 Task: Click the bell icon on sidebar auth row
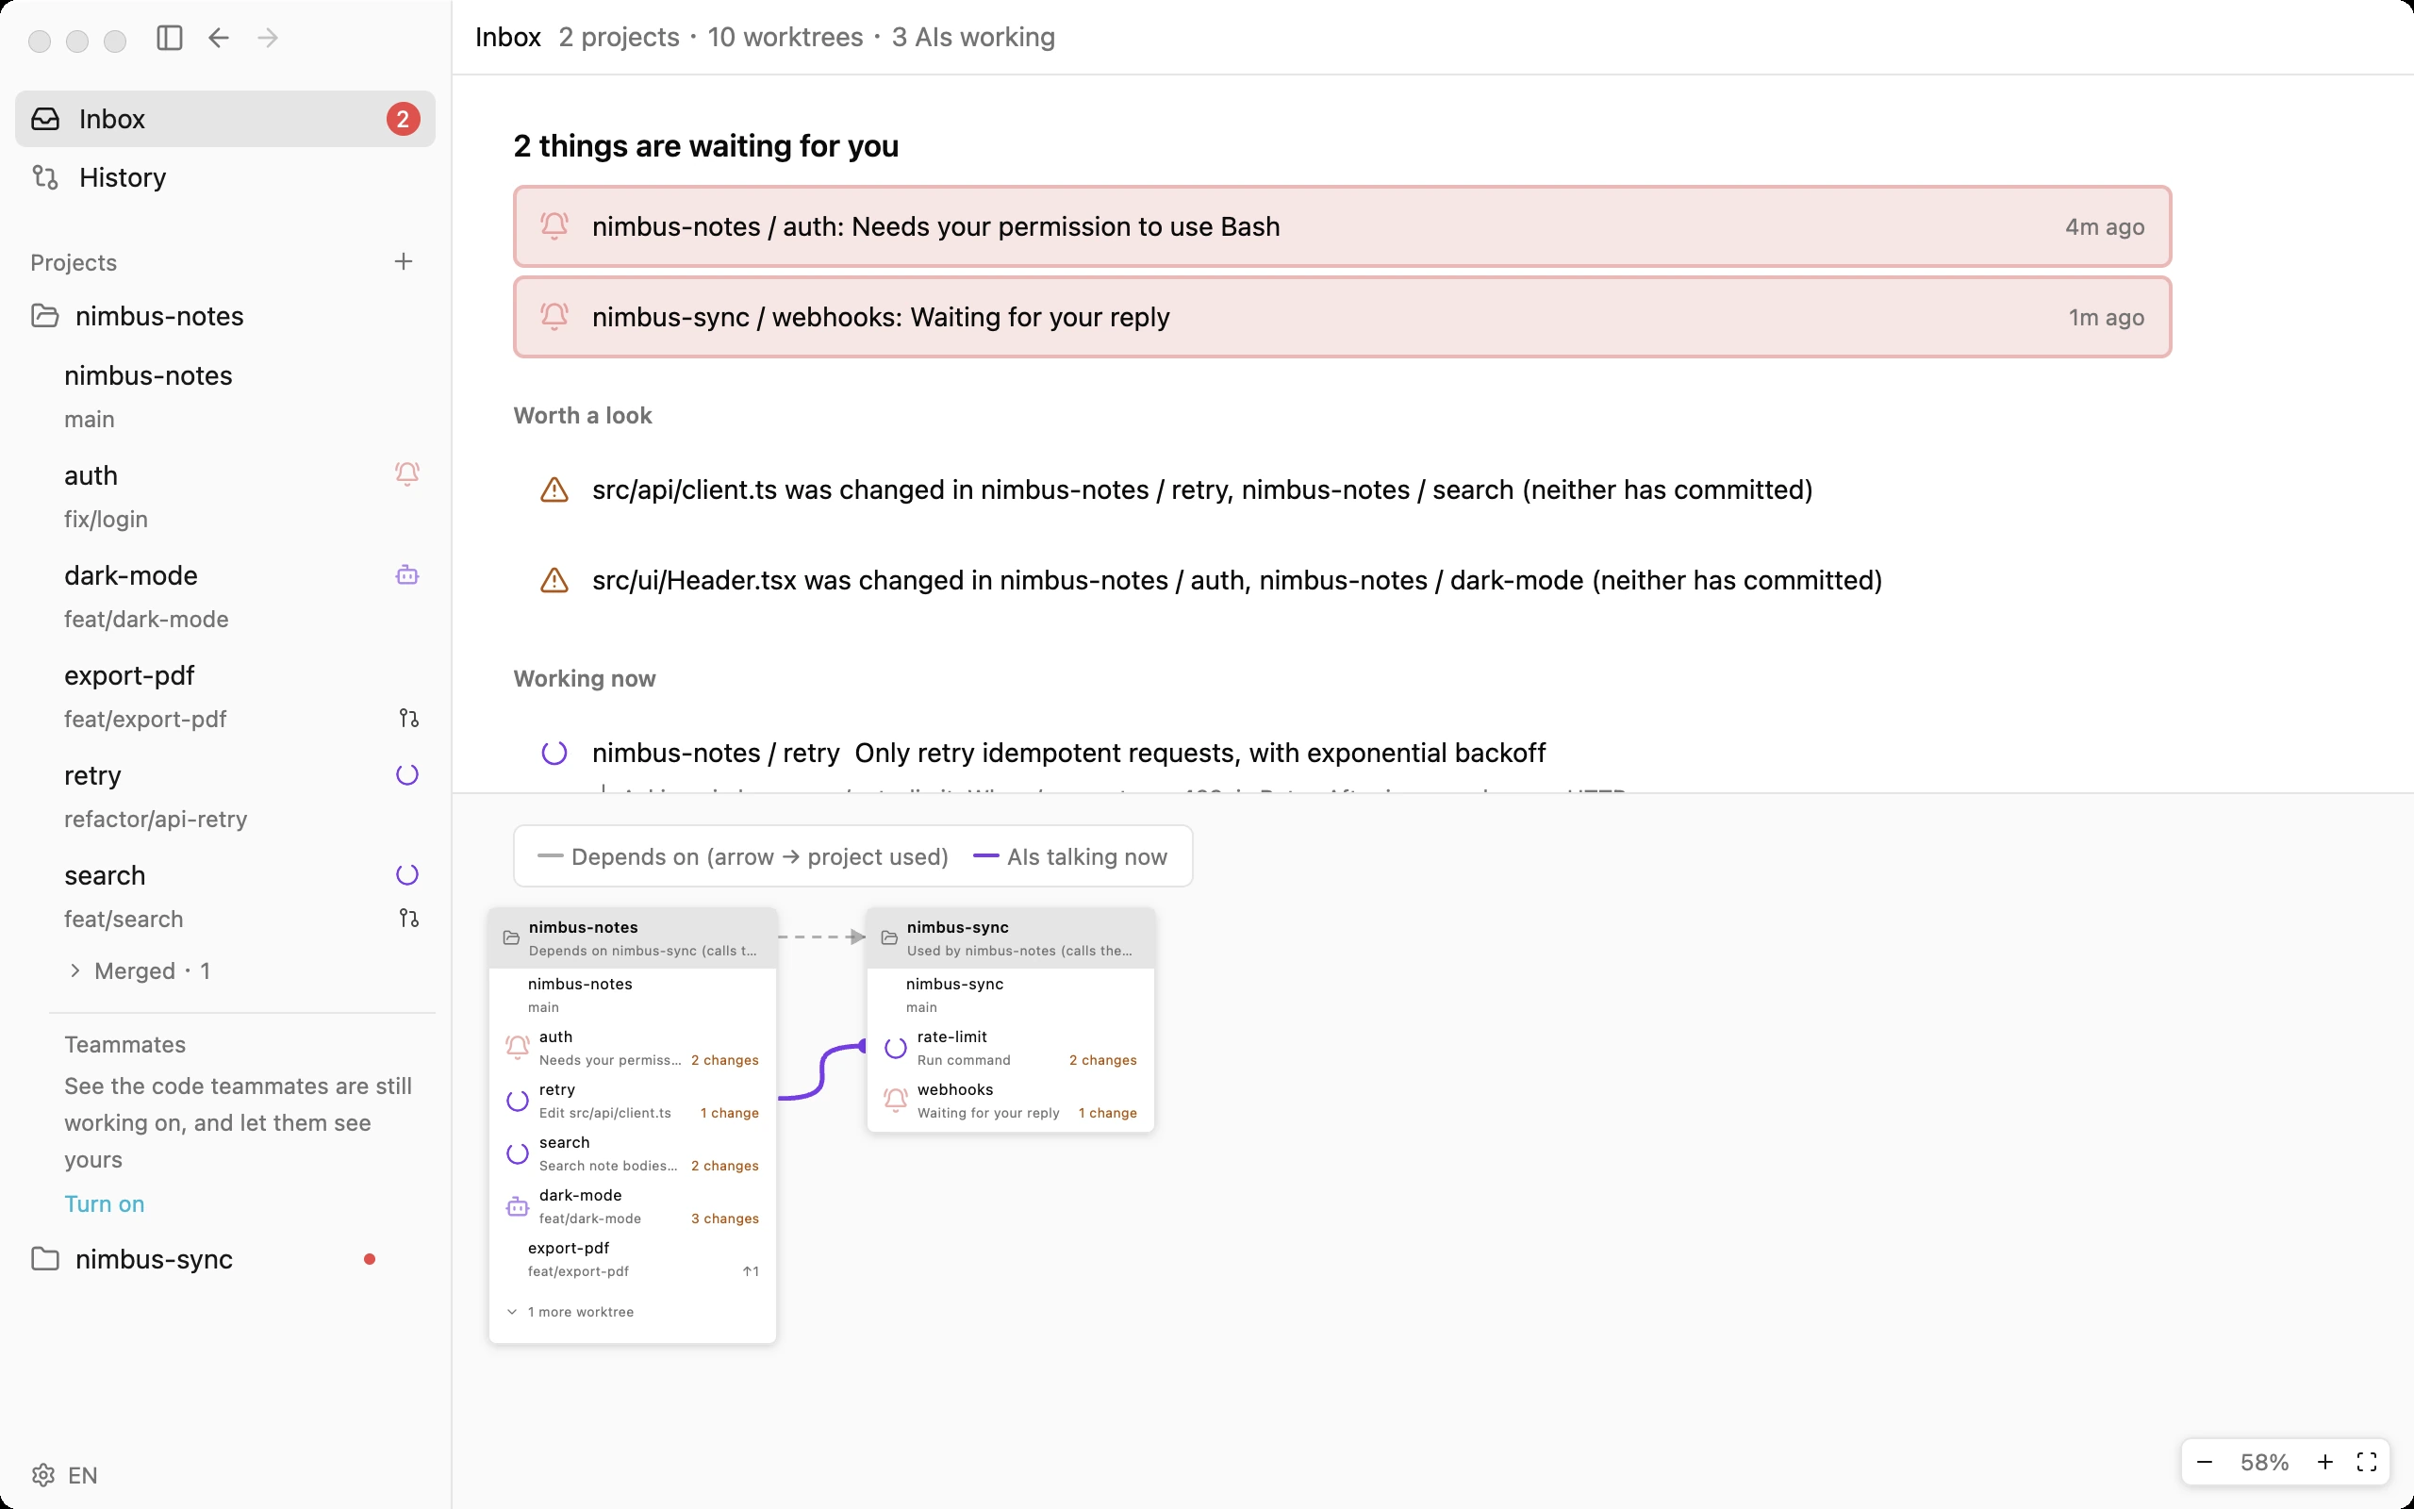click(407, 473)
